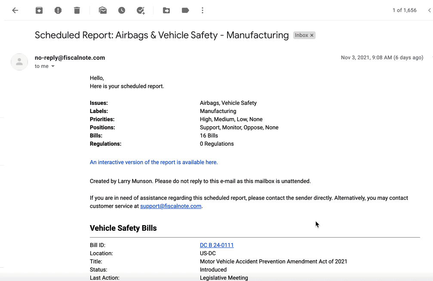Delete this email with the trash icon

[77, 10]
